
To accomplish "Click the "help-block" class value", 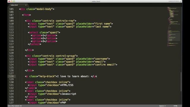I will [47, 76].
